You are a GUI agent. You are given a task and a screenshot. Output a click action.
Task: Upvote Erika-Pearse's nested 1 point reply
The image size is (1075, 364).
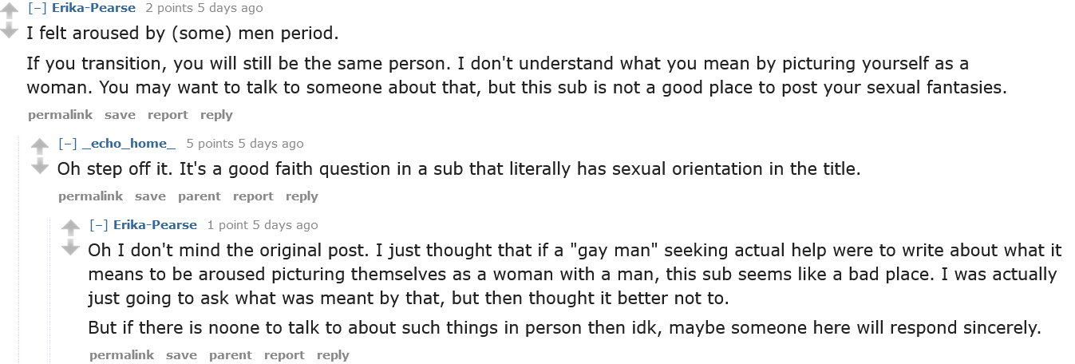pyautogui.click(x=71, y=227)
